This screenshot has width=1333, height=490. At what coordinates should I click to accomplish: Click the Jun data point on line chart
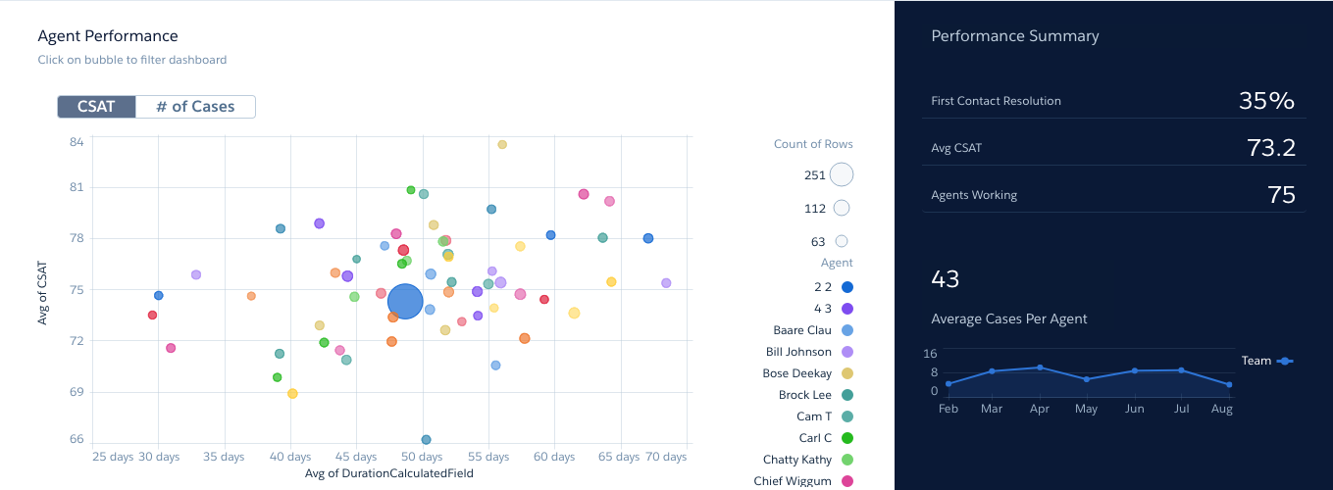[x=1134, y=370]
